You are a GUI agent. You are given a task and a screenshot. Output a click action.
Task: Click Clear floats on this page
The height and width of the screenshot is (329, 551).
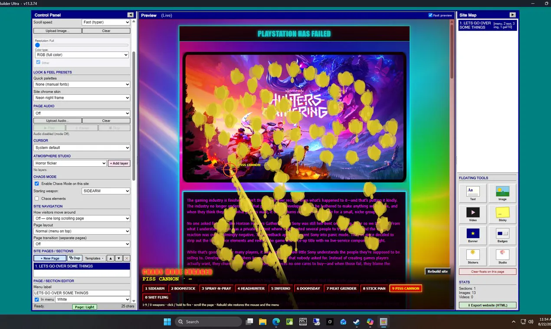click(x=488, y=271)
